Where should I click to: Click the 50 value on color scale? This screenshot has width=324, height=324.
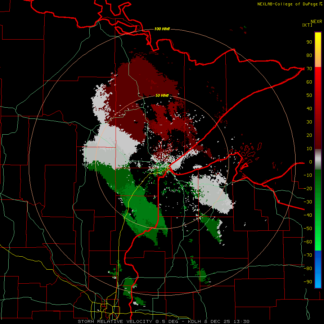click(309, 95)
